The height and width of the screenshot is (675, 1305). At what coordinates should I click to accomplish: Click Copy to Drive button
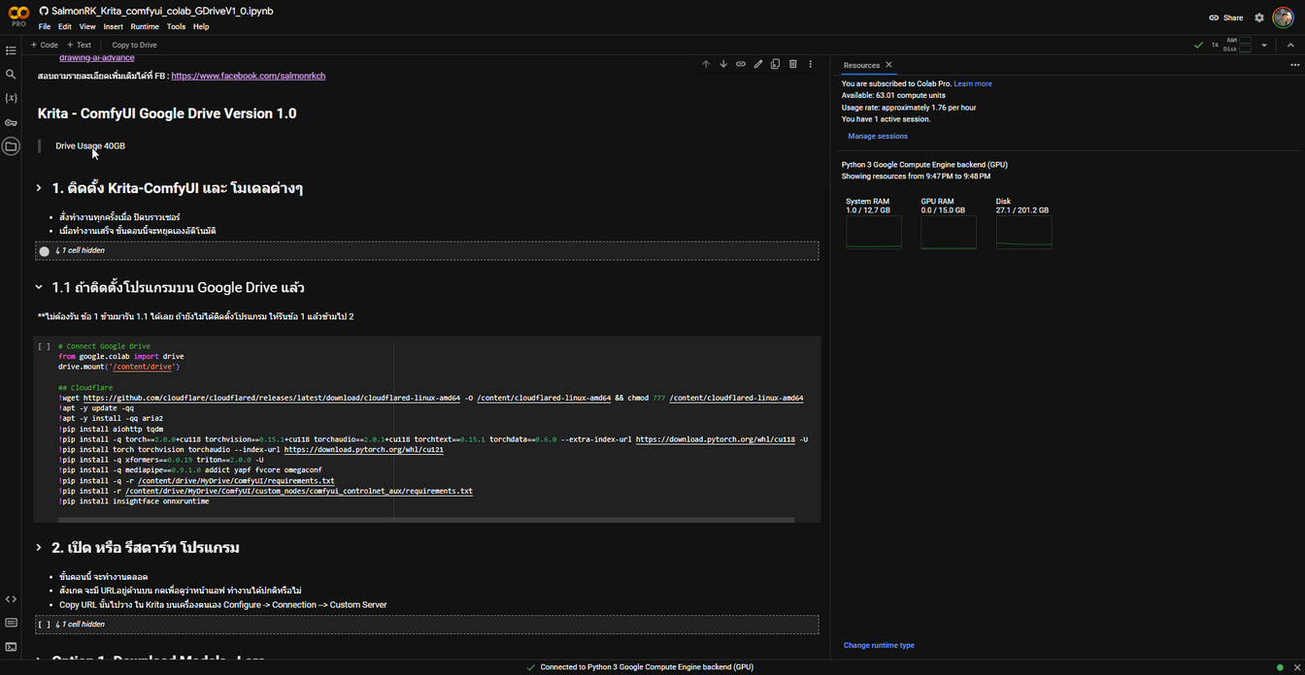(x=134, y=45)
